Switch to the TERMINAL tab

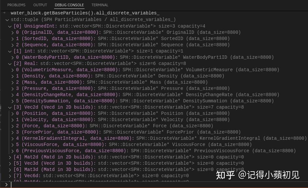[x=100, y=5]
